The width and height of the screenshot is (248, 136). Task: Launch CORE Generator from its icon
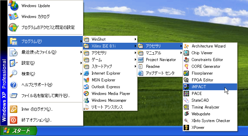[x=186, y=66]
